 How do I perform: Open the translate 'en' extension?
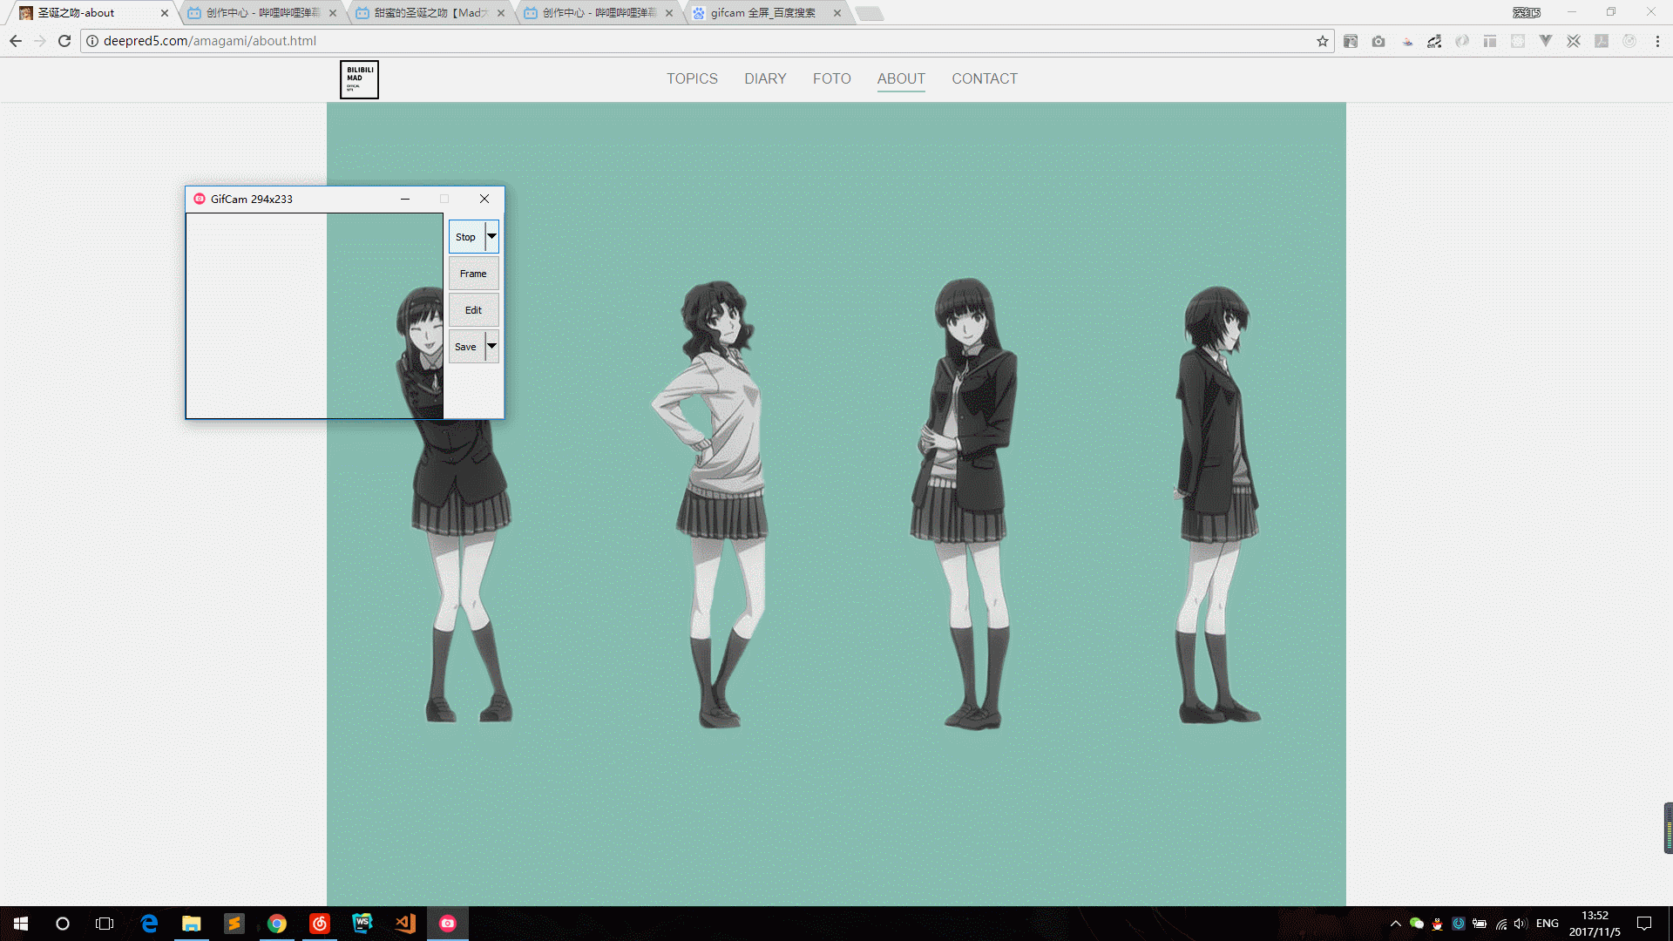[x=1434, y=41]
